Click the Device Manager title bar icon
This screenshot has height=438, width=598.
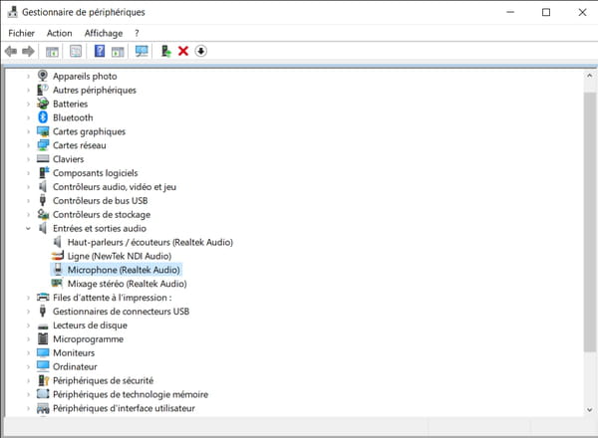click(13, 12)
